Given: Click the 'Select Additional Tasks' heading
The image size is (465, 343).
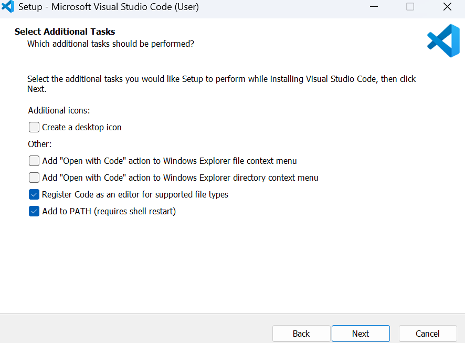Looking at the screenshot, I should click(x=65, y=32).
